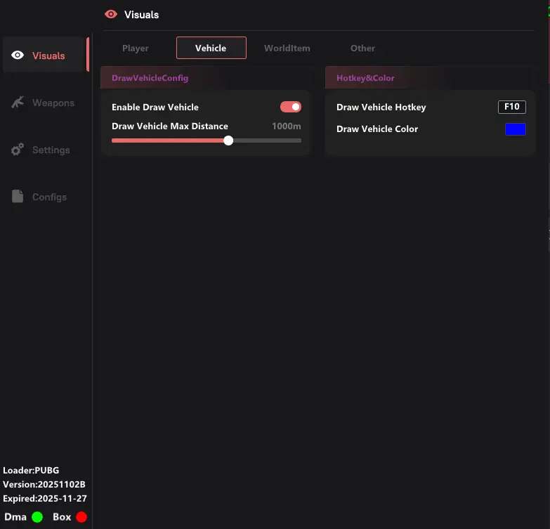Click the red Box status indicator
This screenshot has height=529, width=550.
point(81,517)
